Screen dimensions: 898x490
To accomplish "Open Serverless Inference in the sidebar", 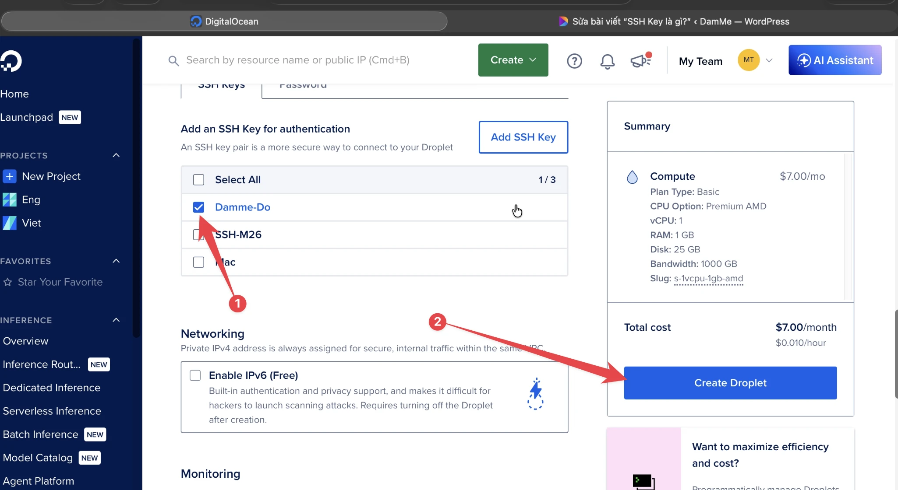I will click(52, 411).
